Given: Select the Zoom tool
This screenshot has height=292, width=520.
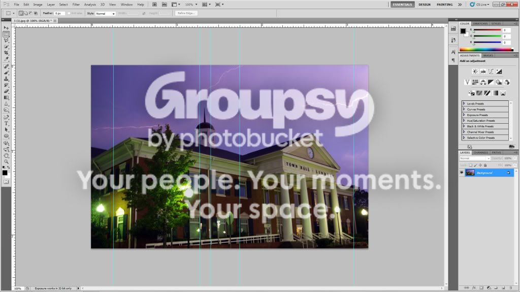Looking at the screenshot, I should 6,162.
